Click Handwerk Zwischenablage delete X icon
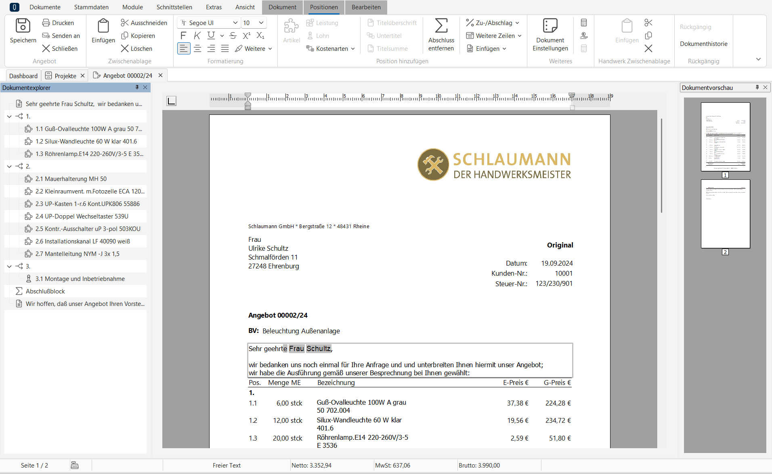Viewport: 772px width, 474px height. [x=648, y=49]
